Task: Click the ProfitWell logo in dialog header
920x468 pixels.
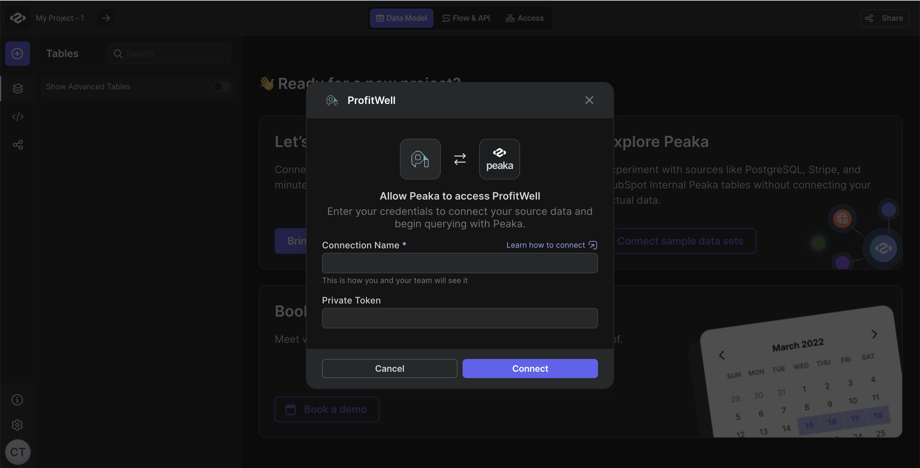Action: [332, 100]
